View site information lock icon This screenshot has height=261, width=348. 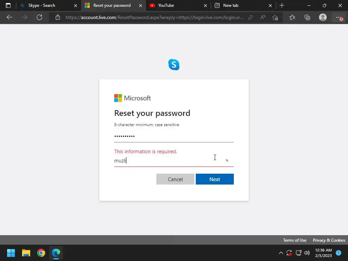(x=58, y=17)
